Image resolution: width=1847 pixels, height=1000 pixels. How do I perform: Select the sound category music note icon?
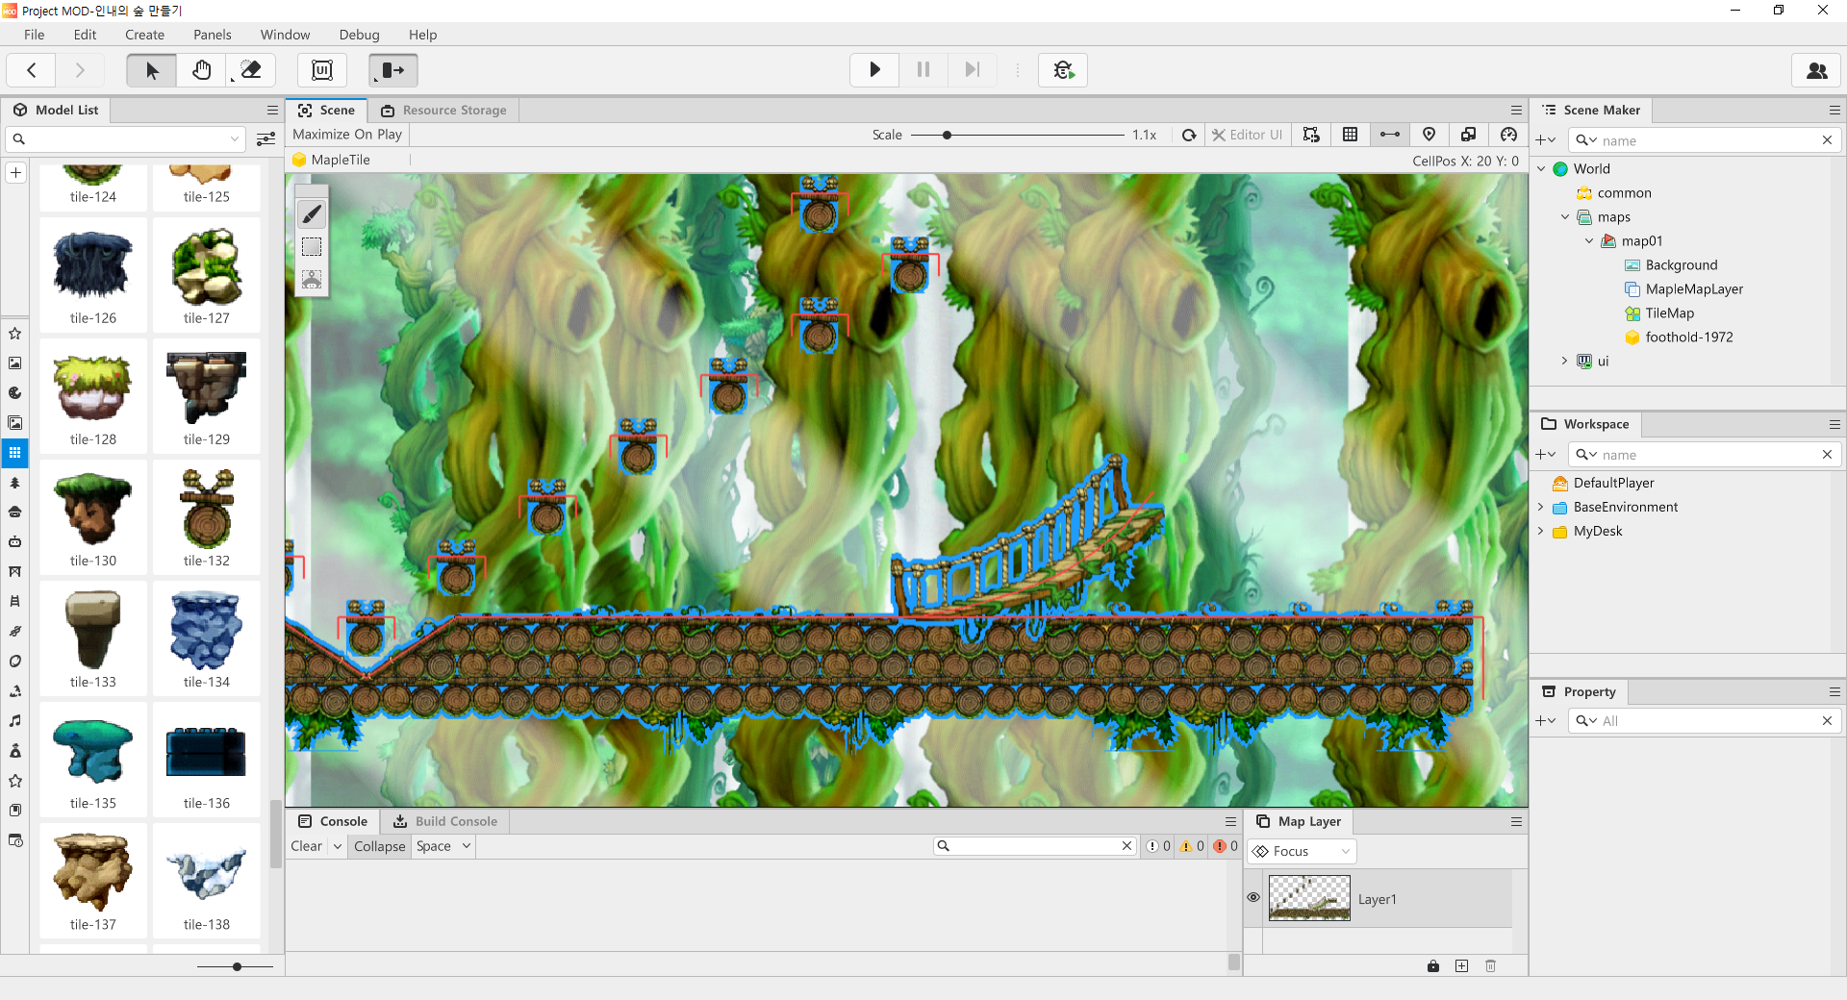(15, 721)
